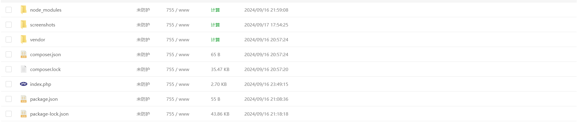The height and width of the screenshot is (123, 583).
Task: Click the package-lock.json file name
Action: point(49,114)
